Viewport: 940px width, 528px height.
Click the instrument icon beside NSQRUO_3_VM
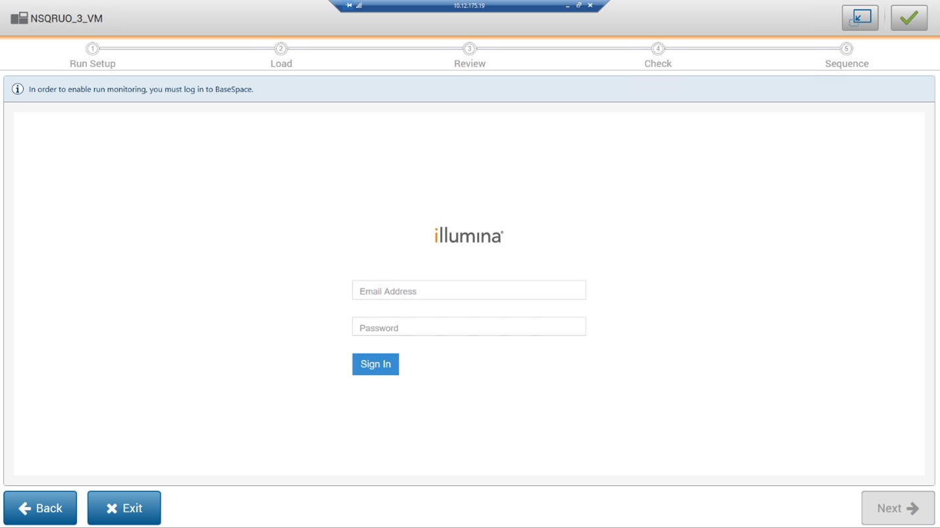tap(18, 18)
